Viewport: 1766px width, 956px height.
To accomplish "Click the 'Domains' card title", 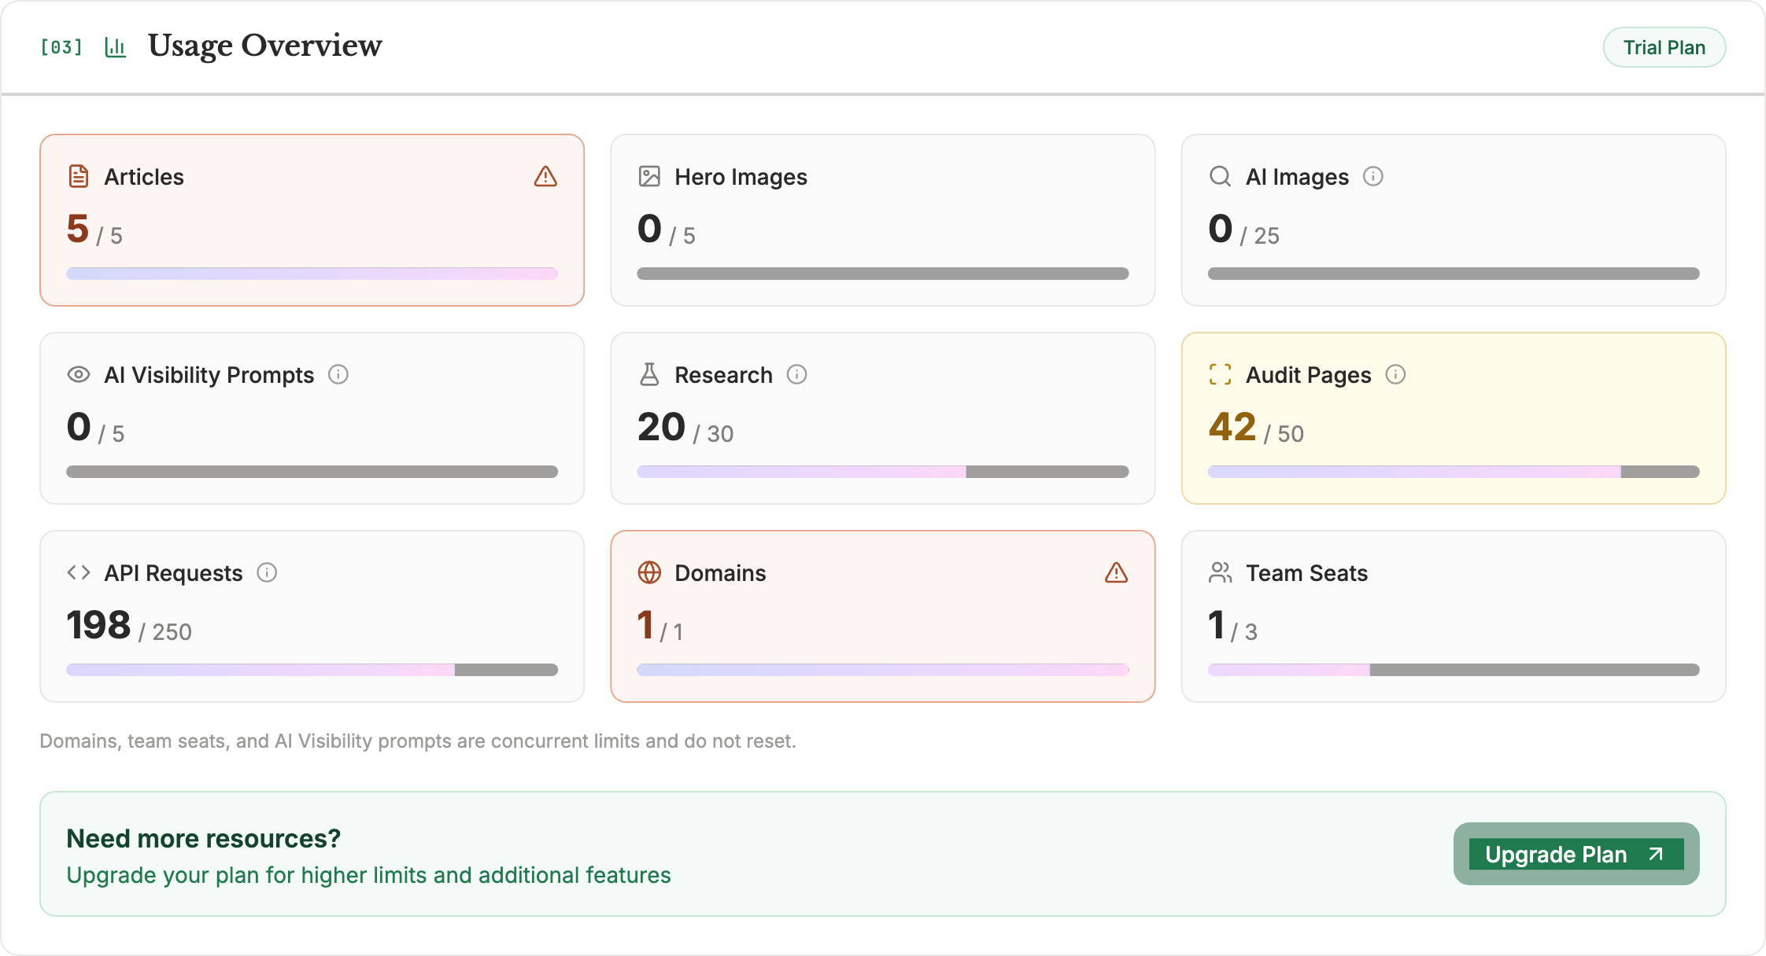I will click(720, 572).
